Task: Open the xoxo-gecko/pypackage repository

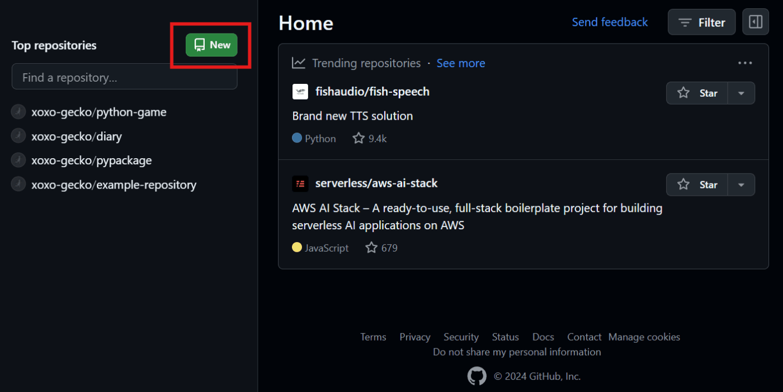Action: point(92,160)
